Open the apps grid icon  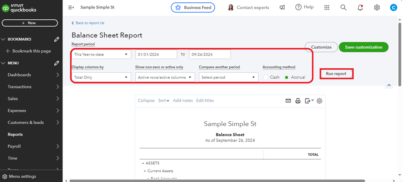pyautogui.click(x=327, y=7)
